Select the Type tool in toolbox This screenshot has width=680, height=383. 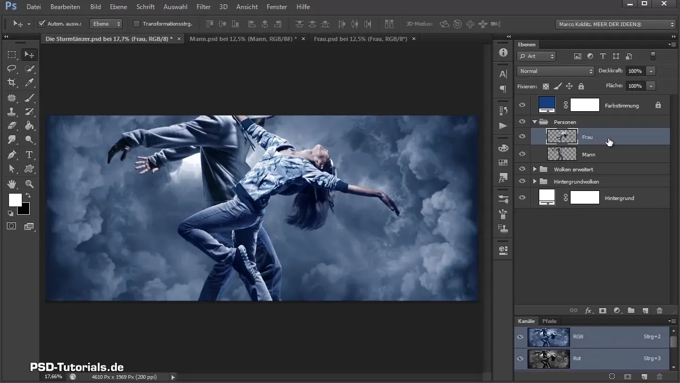(30, 155)
